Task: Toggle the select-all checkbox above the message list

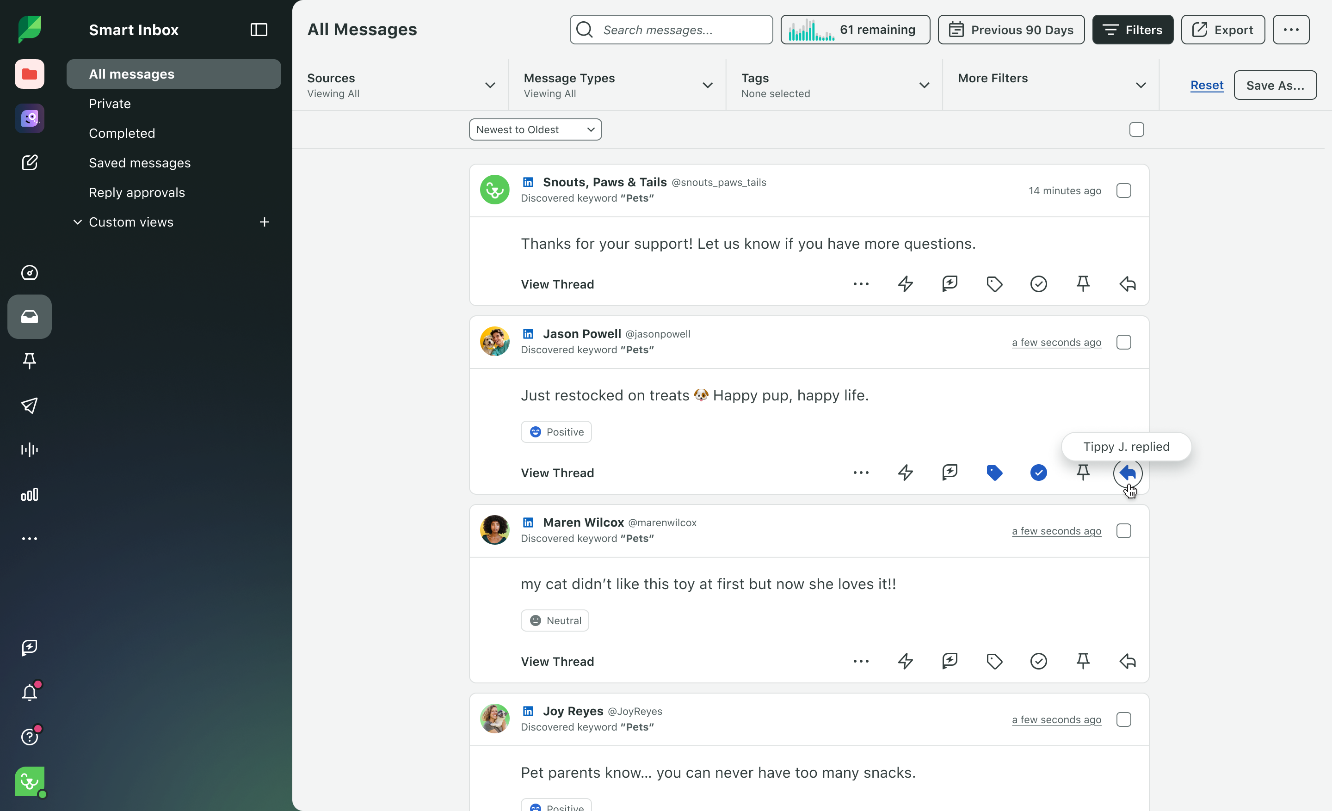Action: tap(1136, 129)
